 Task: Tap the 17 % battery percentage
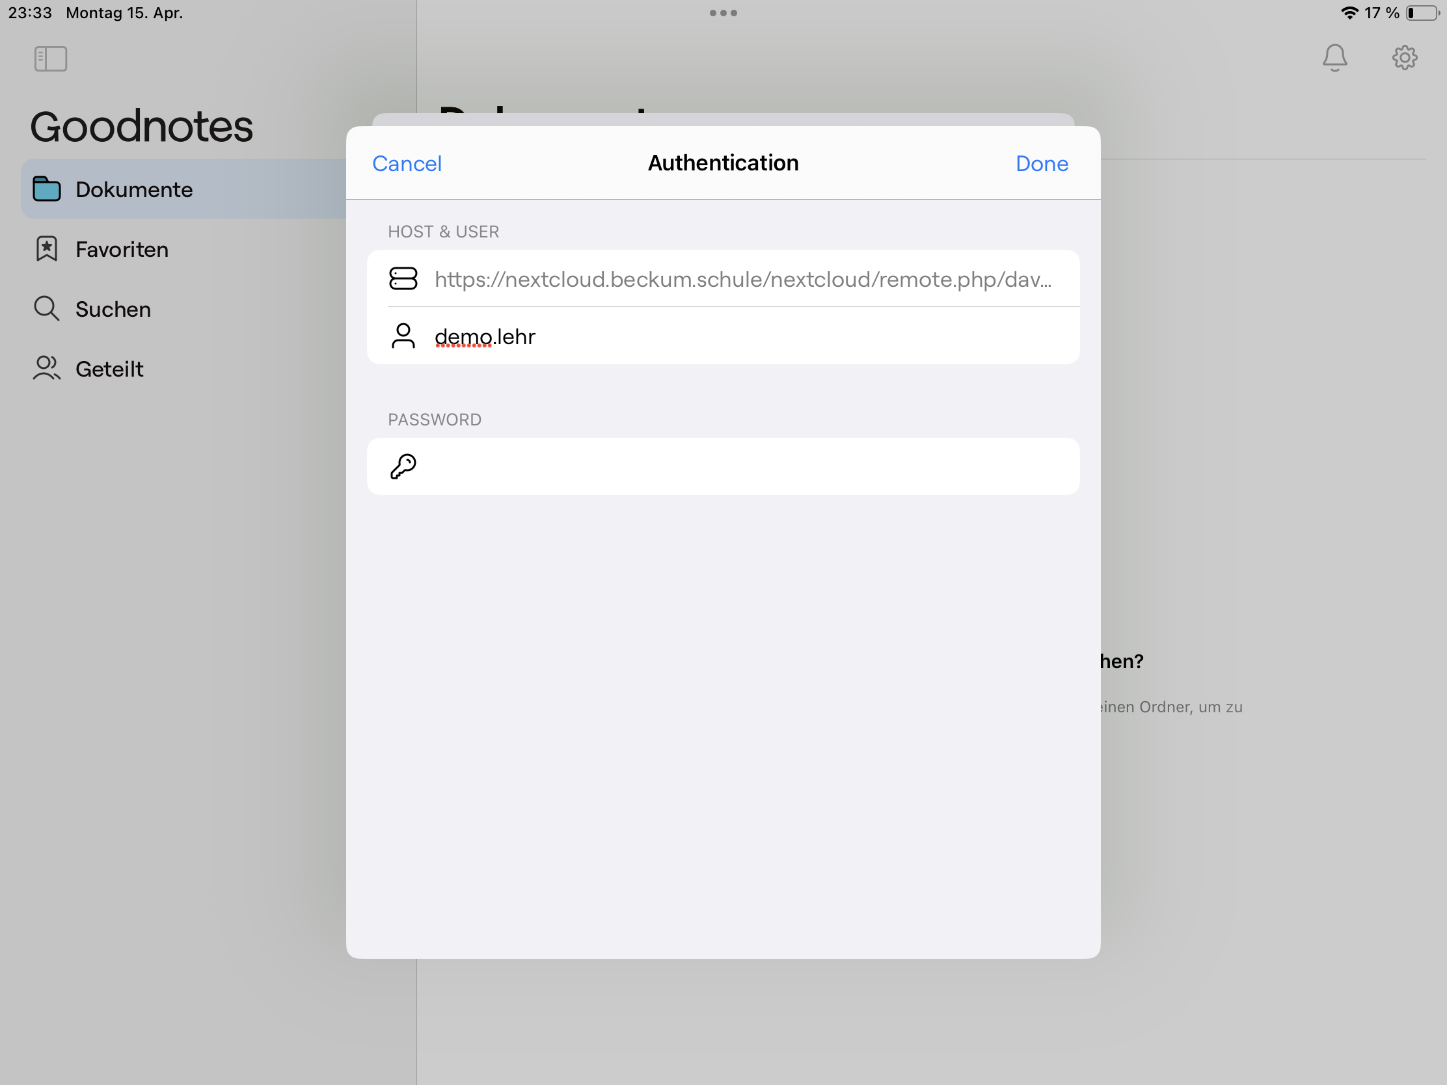click(x=1382, y=13)
